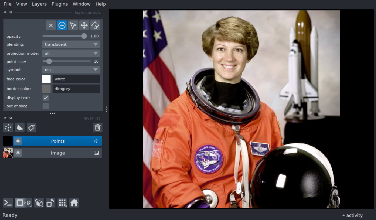Switch to pan/zoom mode
The height and width of the screenshot is (220, 376).
(x=84, y=25)
